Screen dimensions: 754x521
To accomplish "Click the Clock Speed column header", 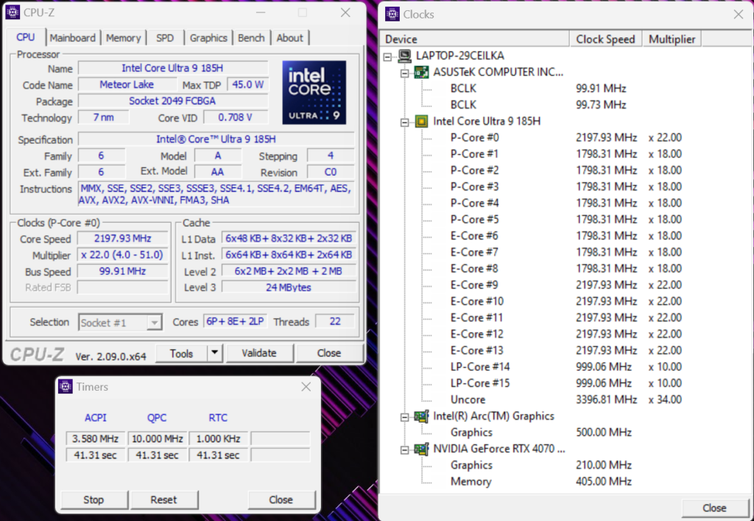I will pyautogui.click(x=605, y=39).
